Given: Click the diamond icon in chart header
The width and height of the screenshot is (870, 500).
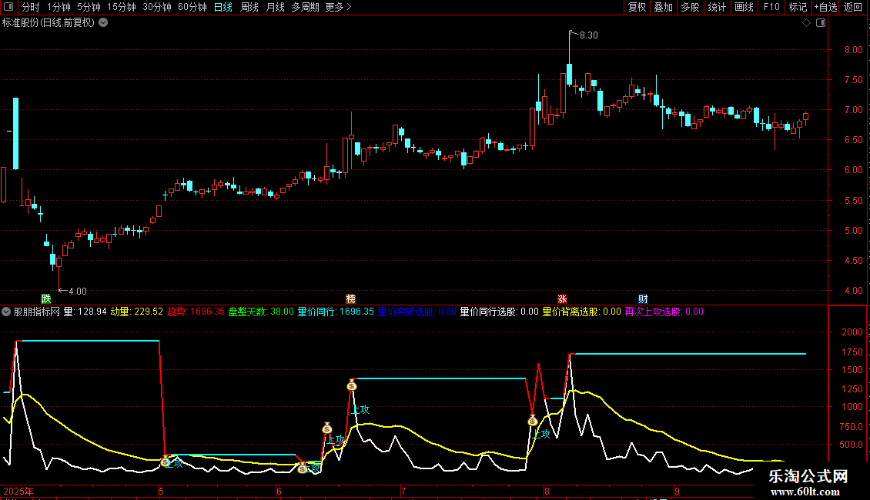Looking at the screenshot, I should click(807, 23).
